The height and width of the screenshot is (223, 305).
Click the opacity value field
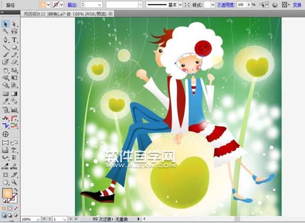coord(242,5)
